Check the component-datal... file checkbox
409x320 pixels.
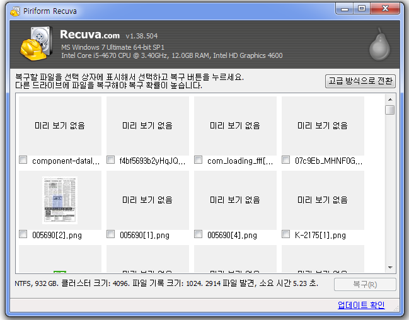[x=23, y=159]
